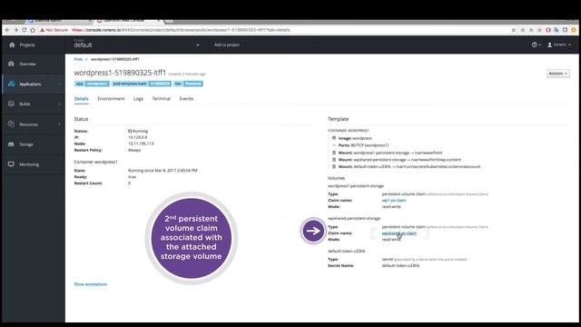Click the blue translate extension icon
581x327 pixels.
556,30
